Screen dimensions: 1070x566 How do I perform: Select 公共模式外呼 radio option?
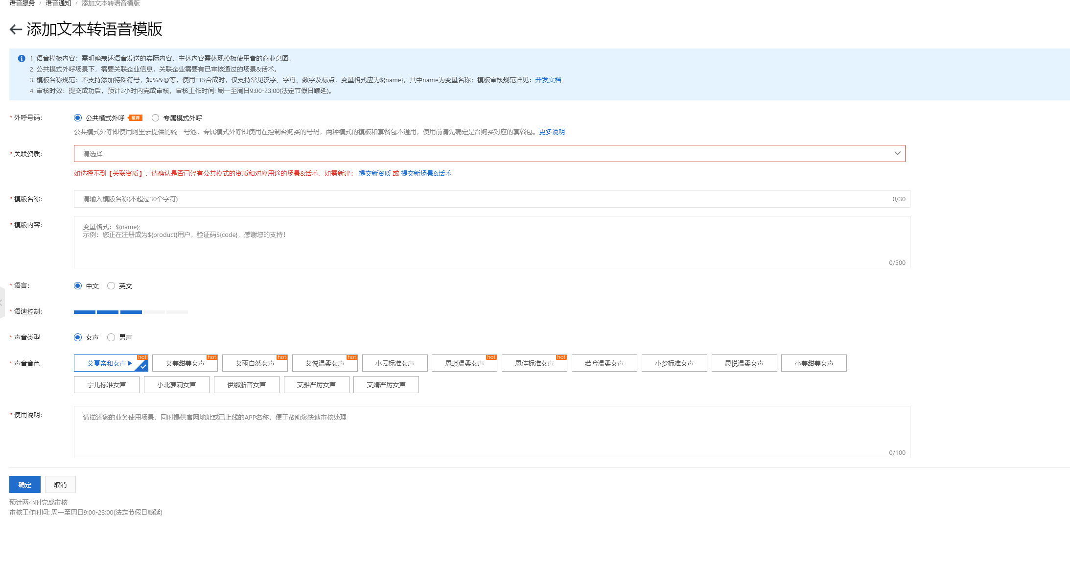tap(78, 118)
